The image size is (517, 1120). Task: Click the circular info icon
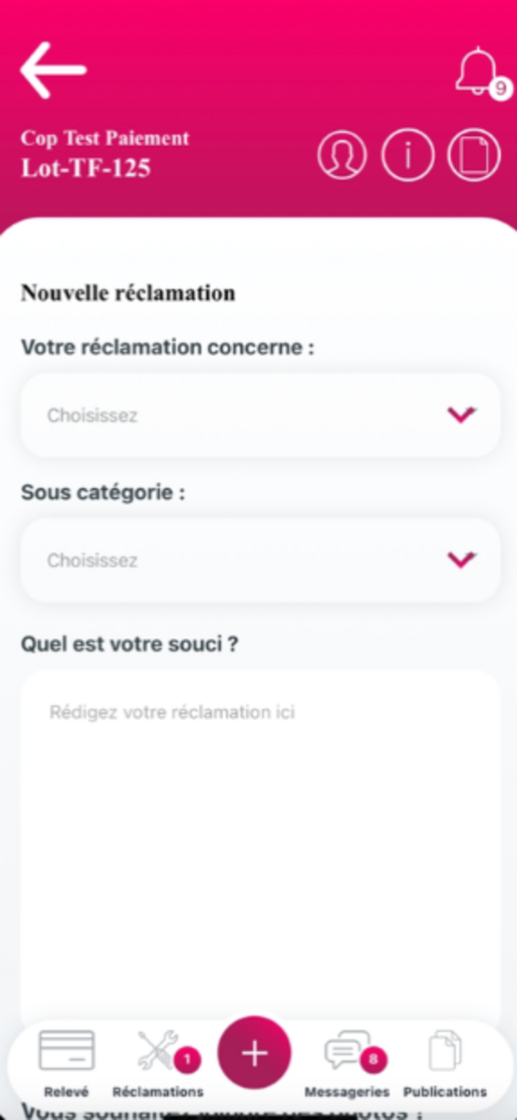click(x=407, y=155)
